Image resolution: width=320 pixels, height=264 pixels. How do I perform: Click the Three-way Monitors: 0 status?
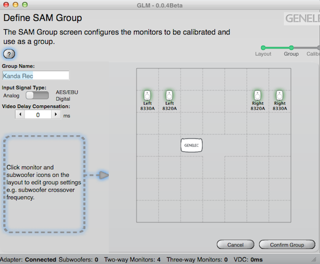point(197,260)
